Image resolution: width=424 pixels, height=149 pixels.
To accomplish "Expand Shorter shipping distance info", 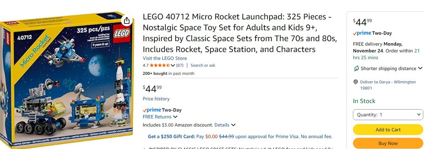I will (x=420, y=68).
